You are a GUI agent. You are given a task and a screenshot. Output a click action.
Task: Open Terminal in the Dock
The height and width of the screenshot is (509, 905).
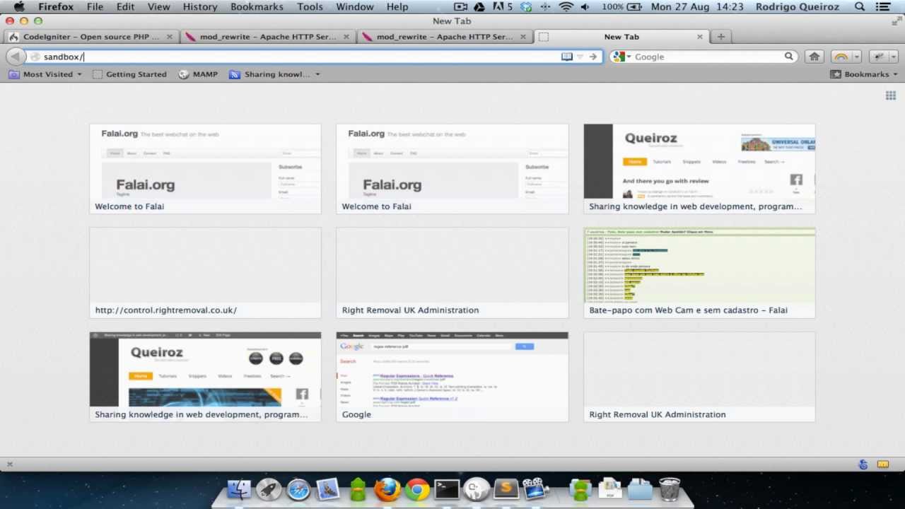click(447, 489)
